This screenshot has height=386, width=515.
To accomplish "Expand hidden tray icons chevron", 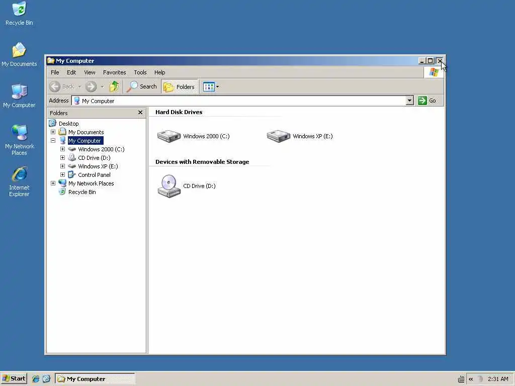I will tap(471, 379).
